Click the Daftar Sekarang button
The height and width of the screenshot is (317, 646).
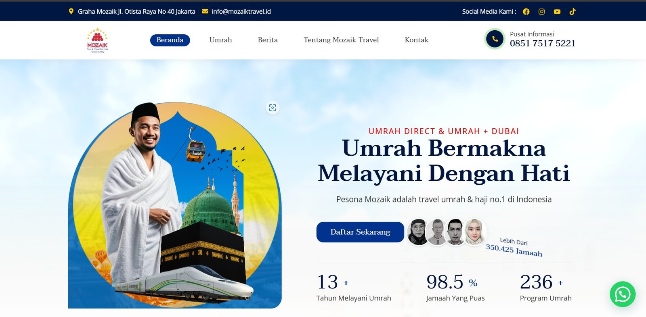(x=360, y=232)
